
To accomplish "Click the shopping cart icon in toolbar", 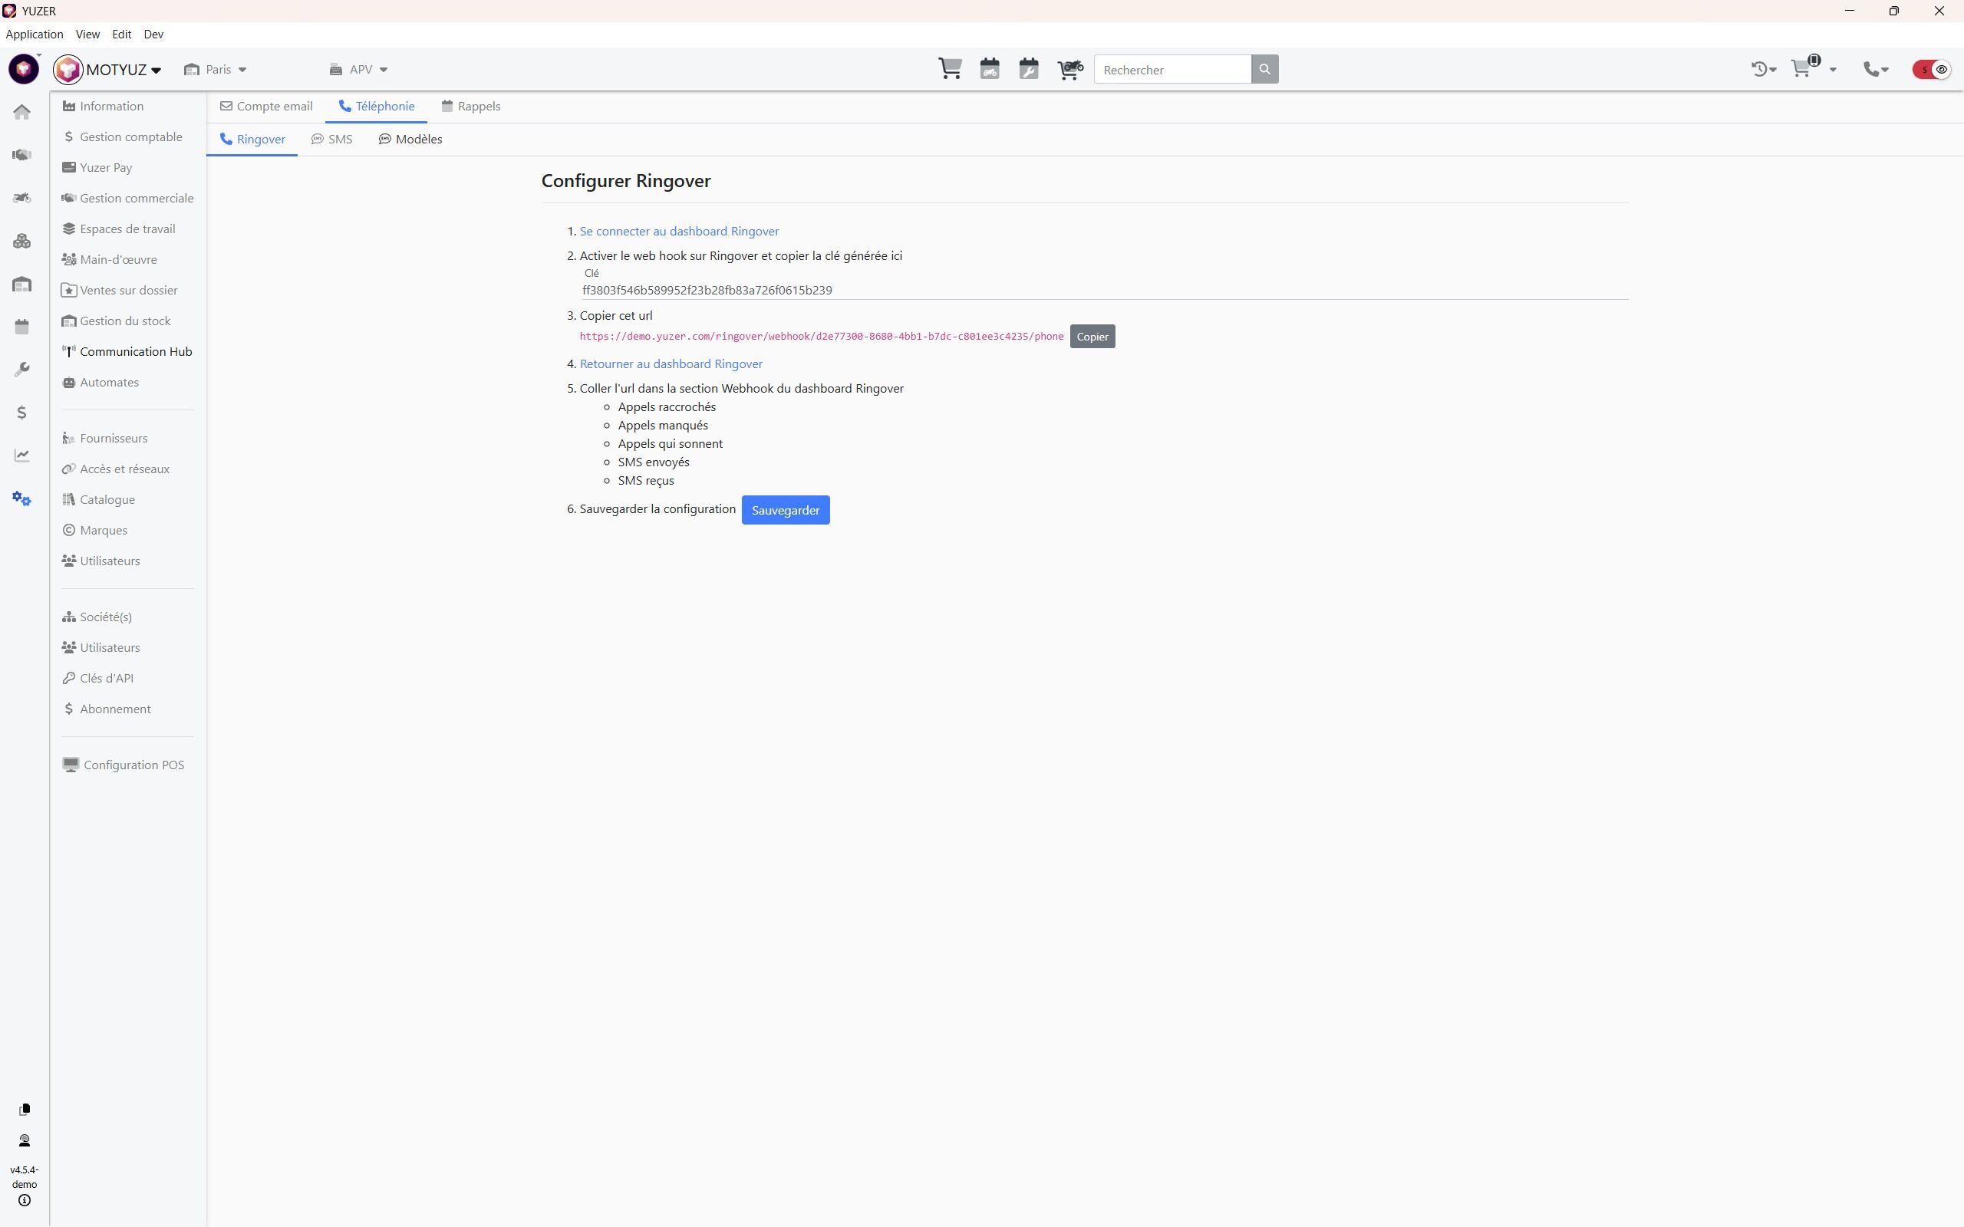I will click(950, 69).
